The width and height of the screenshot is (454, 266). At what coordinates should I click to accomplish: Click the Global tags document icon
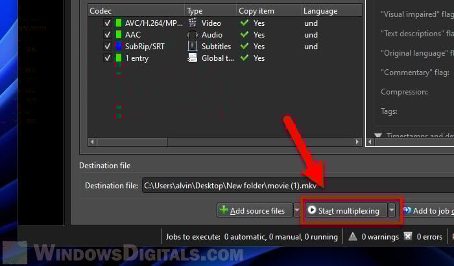pos(193,58)
